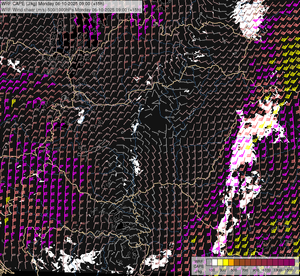Click the orange swatch in the CAPE legend
This screenshot has height=276, width=300.
(x=231, y=262)
